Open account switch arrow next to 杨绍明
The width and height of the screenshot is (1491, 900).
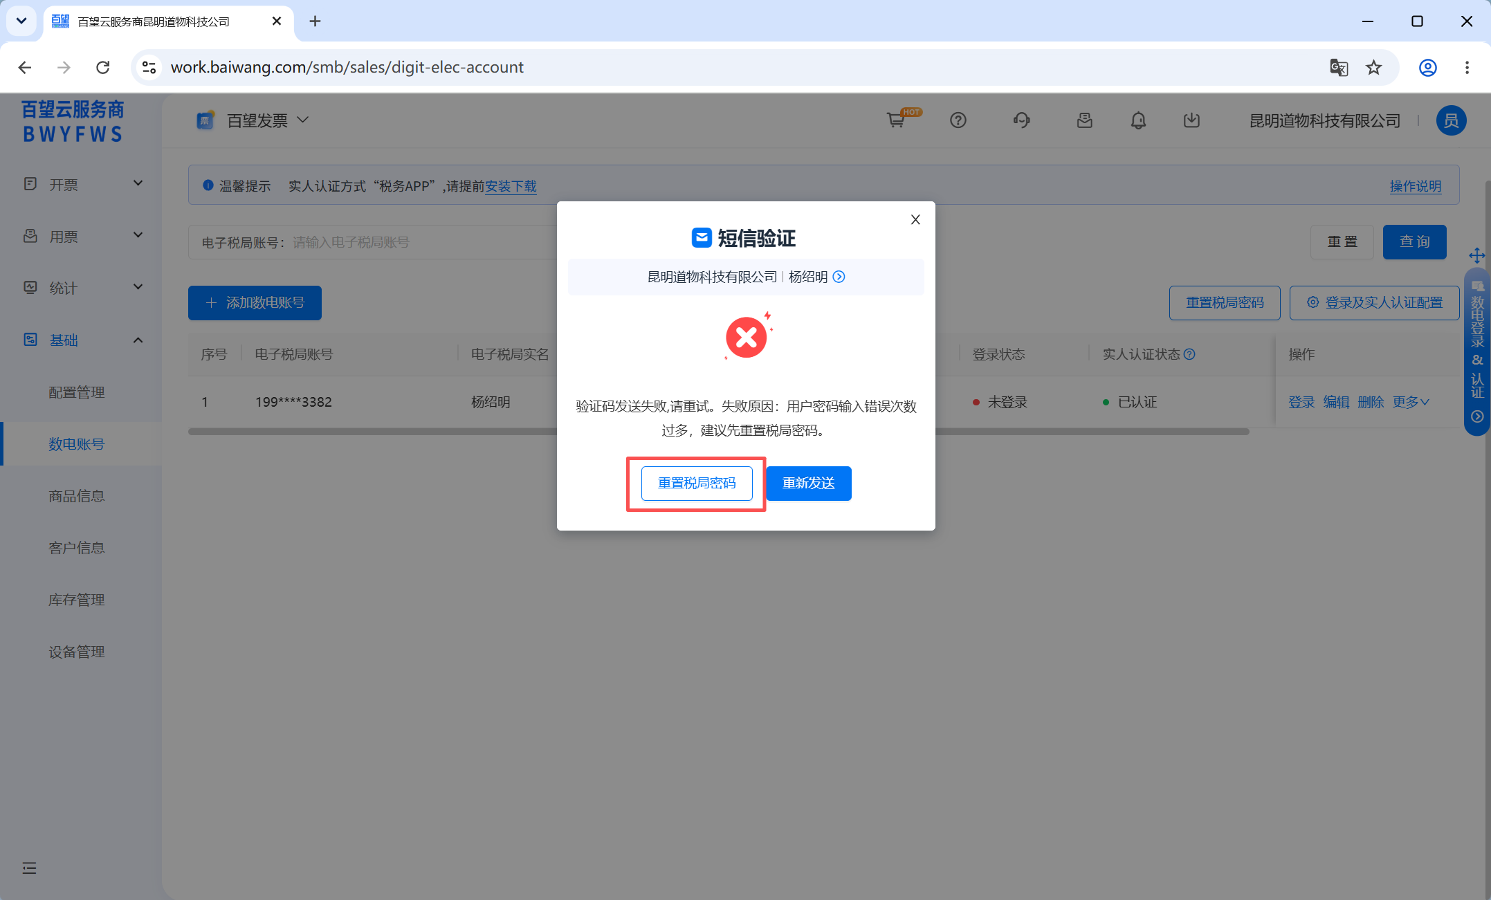point(839,277)
